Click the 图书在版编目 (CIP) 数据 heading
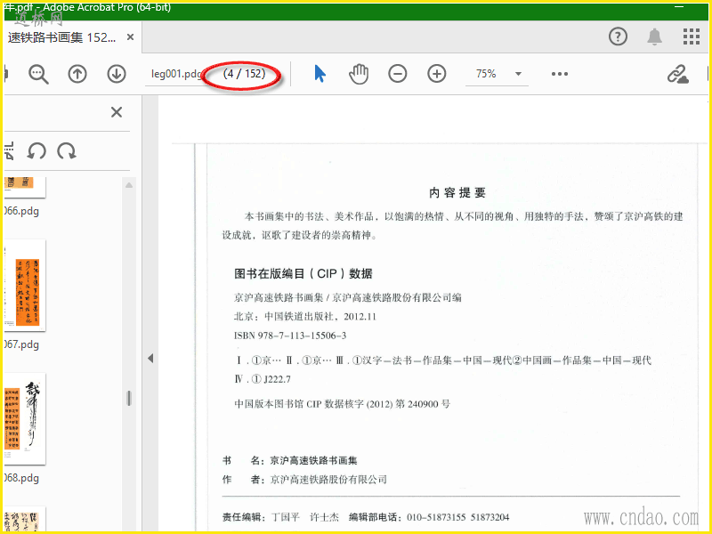The width and height of the screenshot is (712, 534). pyautogui.click(x=303, y=273)
